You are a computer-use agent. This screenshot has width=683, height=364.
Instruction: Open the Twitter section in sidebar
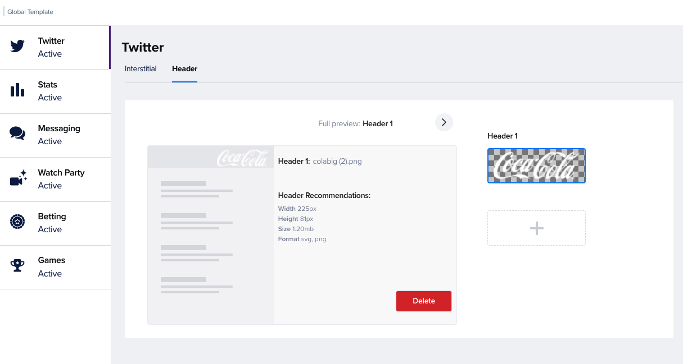[x=55, y=47]
